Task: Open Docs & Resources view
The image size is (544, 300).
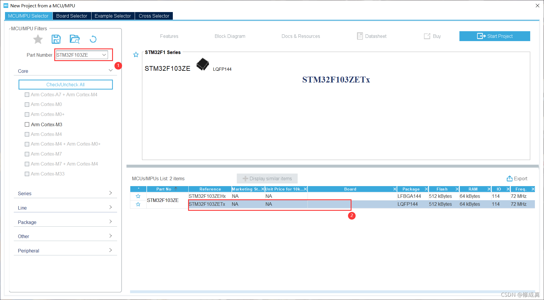Action: tap(301, 36)
